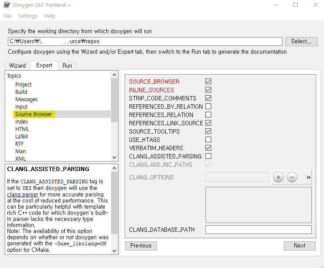Select the Project topic
The height and width of the screenshot is (268, 324).
pyautogui.click(x=23, y=85)
